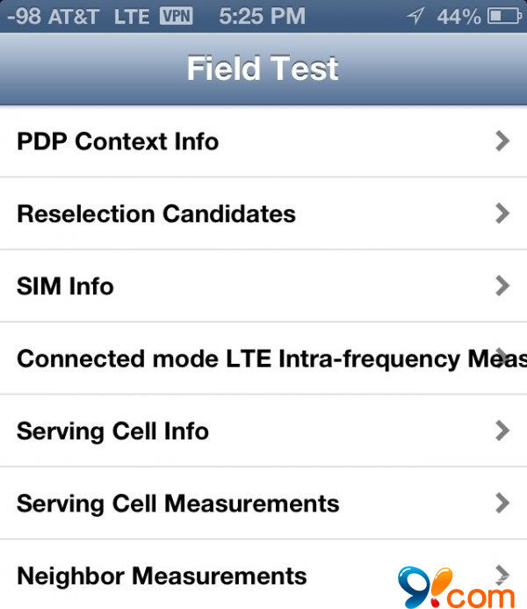
Task: Tap chevron beside SIM Info
Action: pos(502,286)
